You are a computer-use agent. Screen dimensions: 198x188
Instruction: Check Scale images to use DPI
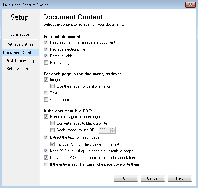pyautogui.click(x=52, y=130)
